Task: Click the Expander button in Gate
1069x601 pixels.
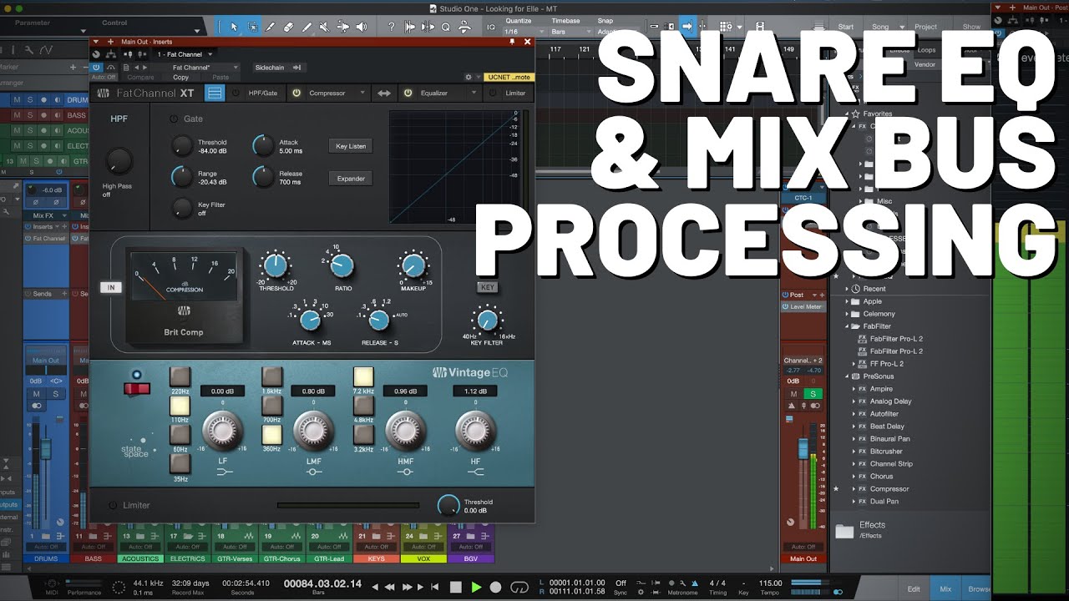Action: point(350,179)
